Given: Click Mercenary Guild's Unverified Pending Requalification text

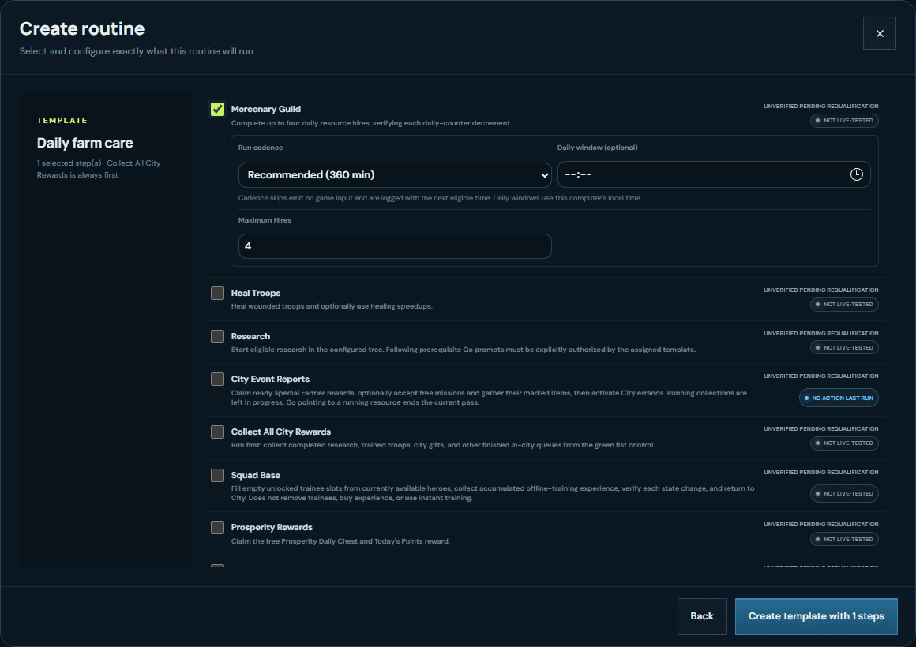Looking at the screenshot, I should click(x=820, y=107).
